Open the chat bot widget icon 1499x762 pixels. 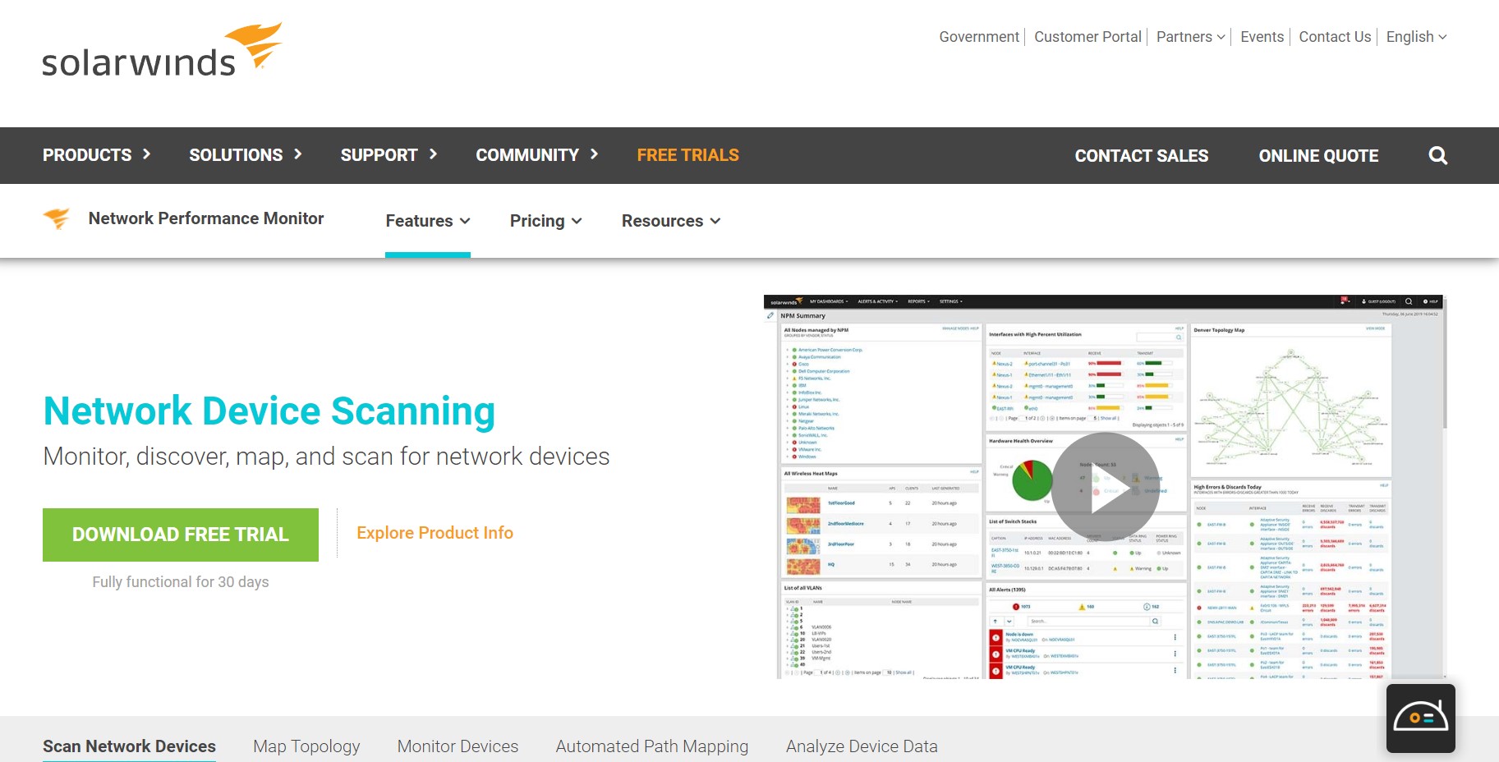[x=1421, y=718]
